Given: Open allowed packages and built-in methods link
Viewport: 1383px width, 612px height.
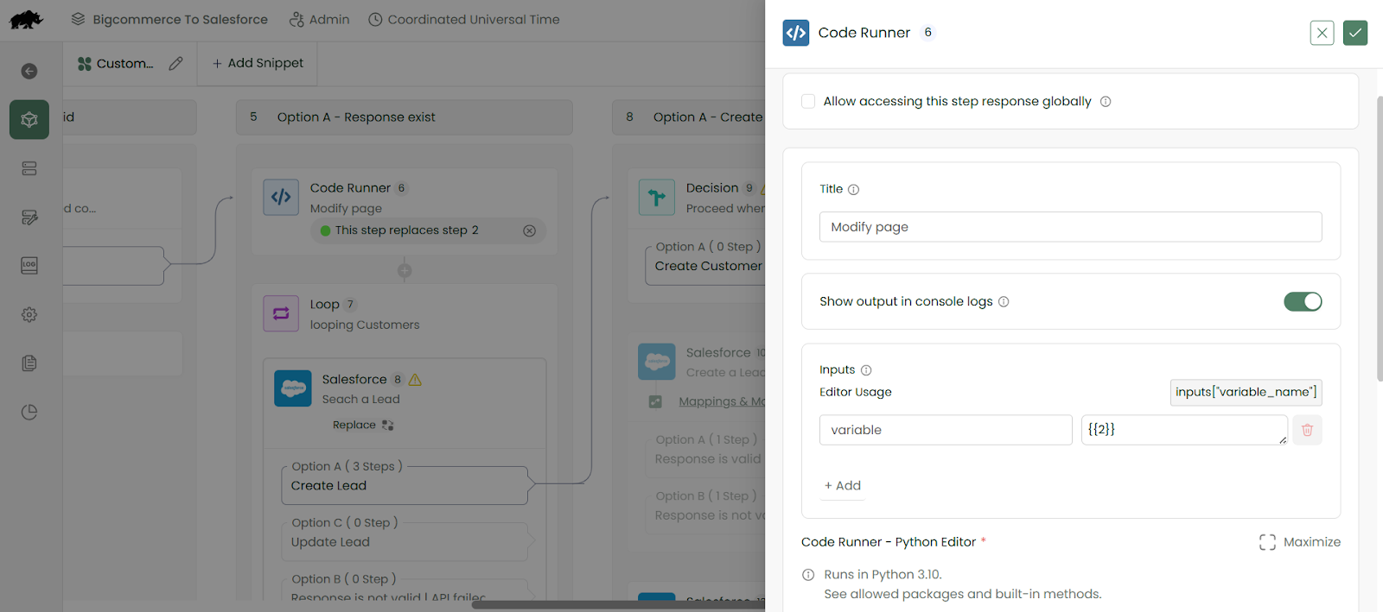Looking at the screenshot, I should 963,594.
